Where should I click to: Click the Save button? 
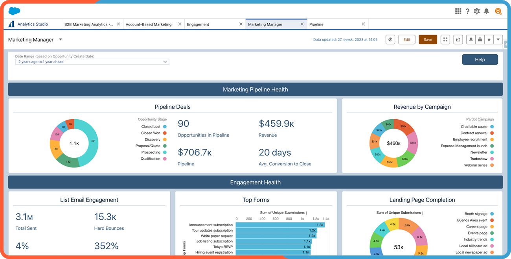[428, 39]
